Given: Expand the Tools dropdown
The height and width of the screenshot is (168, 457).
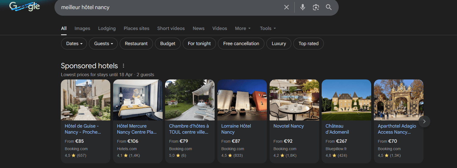Looking at the screenshot, I should (x=268, y=28).
